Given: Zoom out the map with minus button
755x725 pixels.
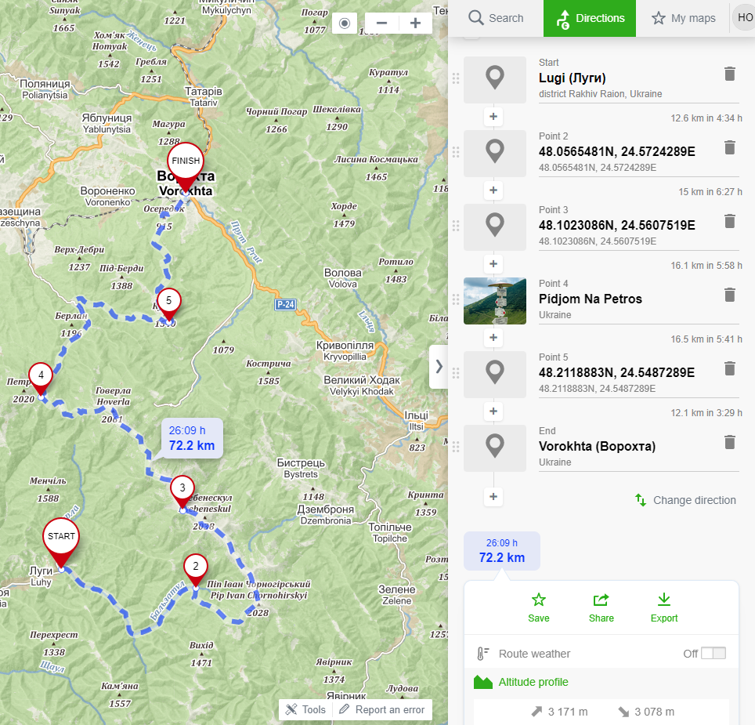Looking at the screenshot, I should pyautogui.click(x=382, y=24).
